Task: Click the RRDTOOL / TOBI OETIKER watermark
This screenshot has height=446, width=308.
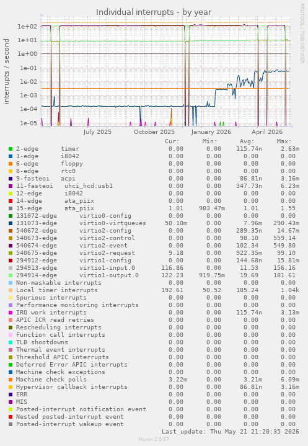Action: pos(302,33)
